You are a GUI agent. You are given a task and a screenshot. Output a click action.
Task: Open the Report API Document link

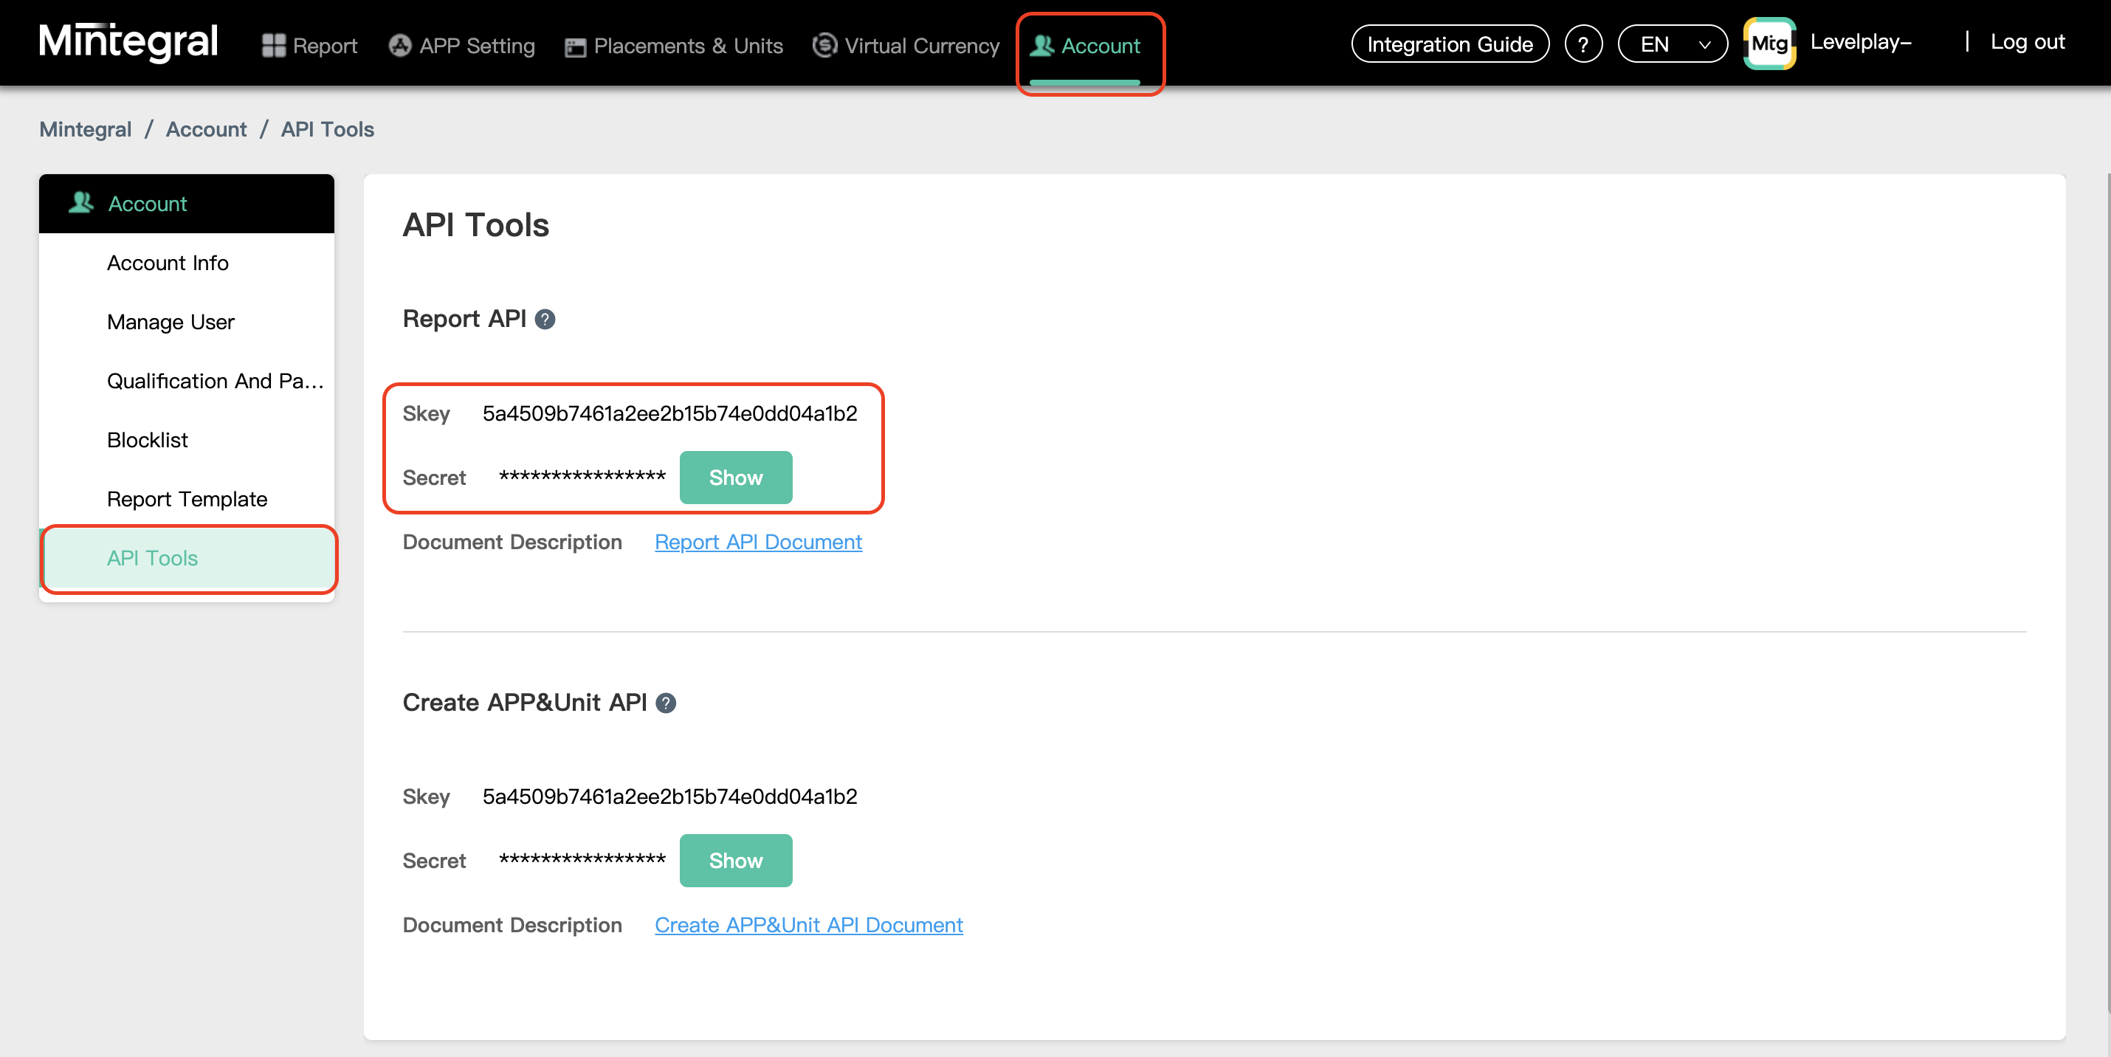758,542
